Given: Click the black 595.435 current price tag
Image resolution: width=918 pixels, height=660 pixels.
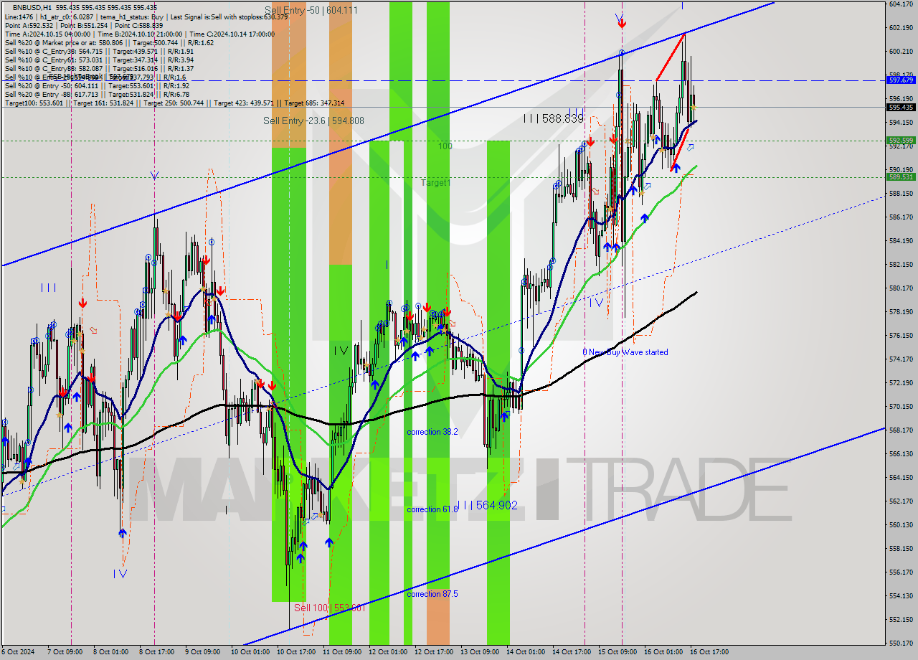Looking at the screenshot, I should click(x=901, y=107).
